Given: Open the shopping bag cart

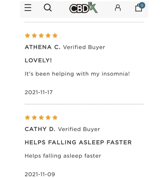Looking at the screenshot, I should tap(139, 8).
